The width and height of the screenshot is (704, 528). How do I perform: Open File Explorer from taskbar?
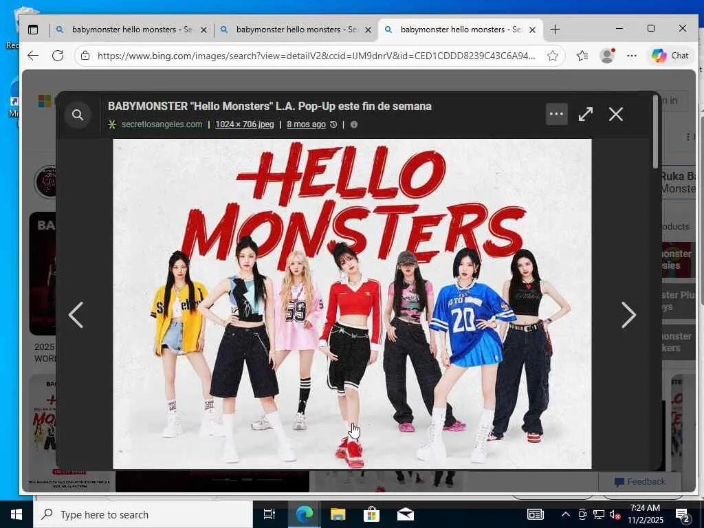coord(338,514)
